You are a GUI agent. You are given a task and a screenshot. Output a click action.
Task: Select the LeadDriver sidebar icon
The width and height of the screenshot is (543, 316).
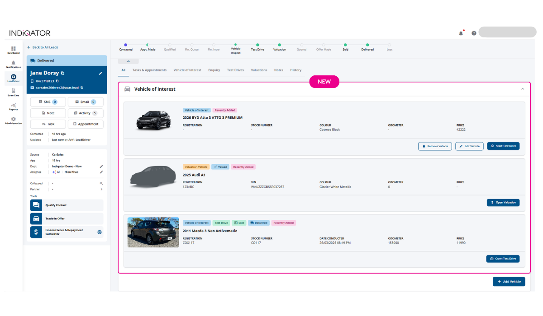13,78
